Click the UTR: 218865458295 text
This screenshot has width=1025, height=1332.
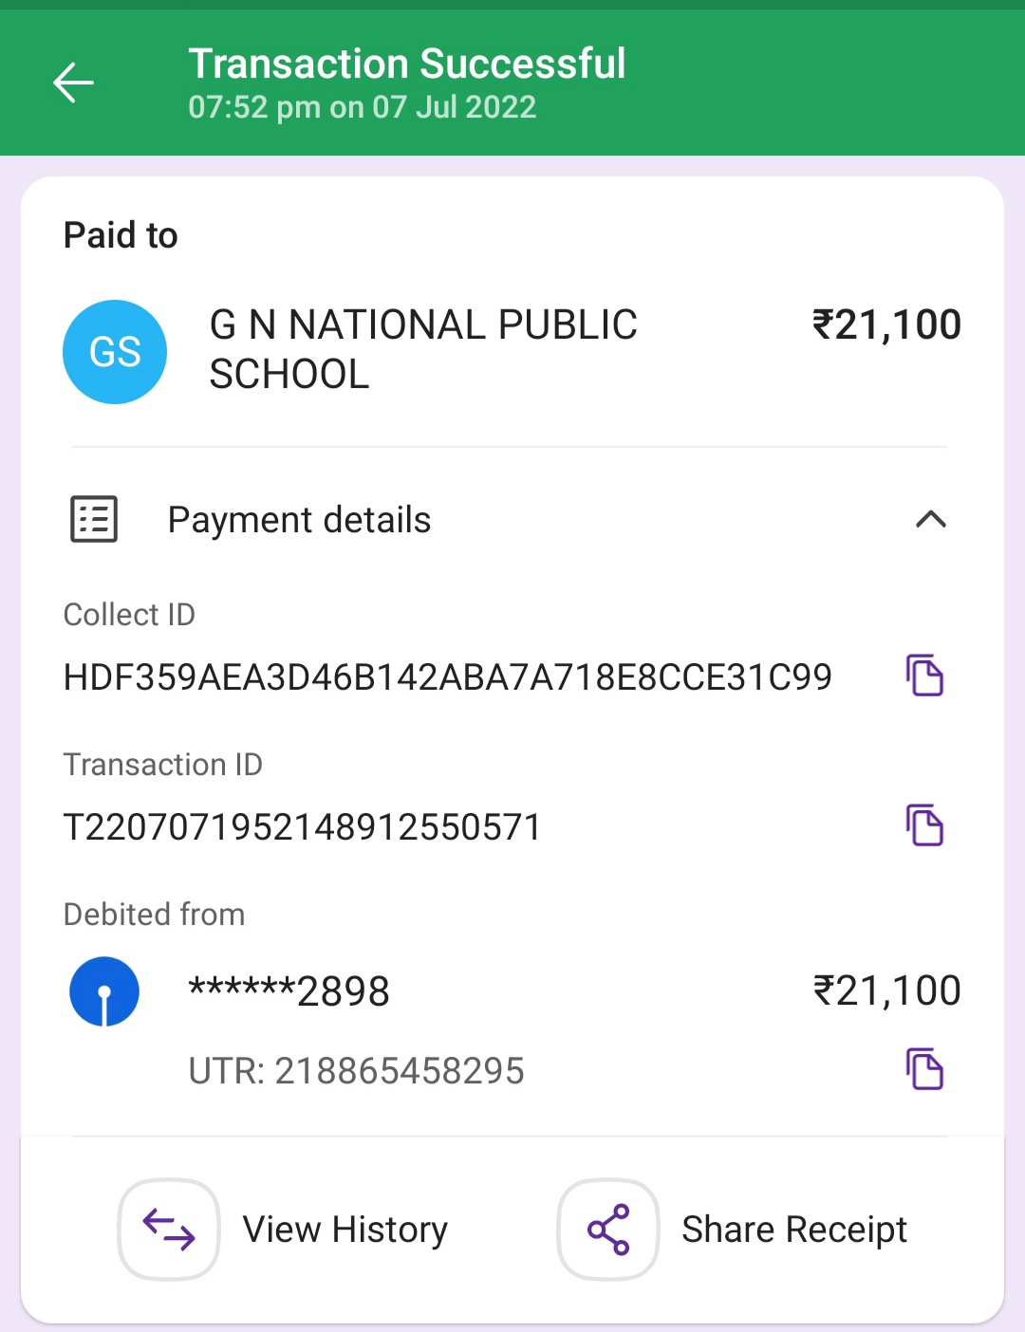(356, 1071)
